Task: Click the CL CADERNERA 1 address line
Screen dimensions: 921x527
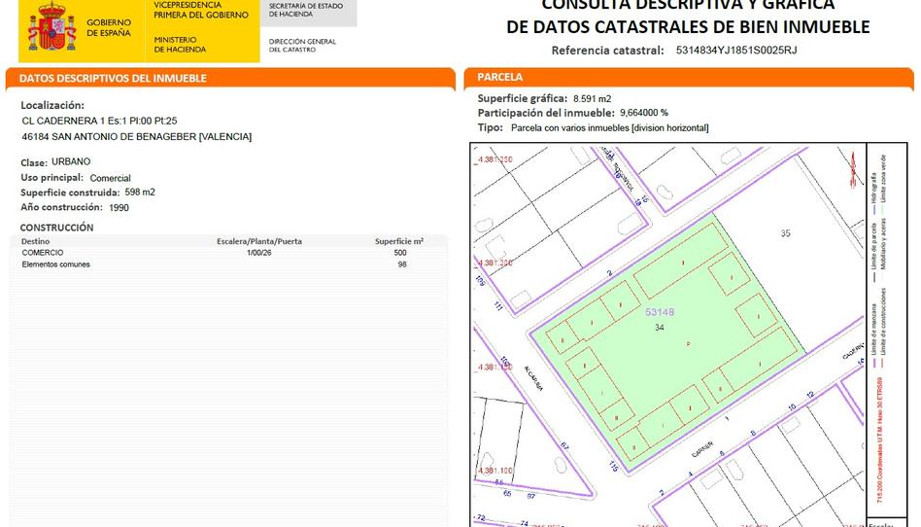Action: 99,121
